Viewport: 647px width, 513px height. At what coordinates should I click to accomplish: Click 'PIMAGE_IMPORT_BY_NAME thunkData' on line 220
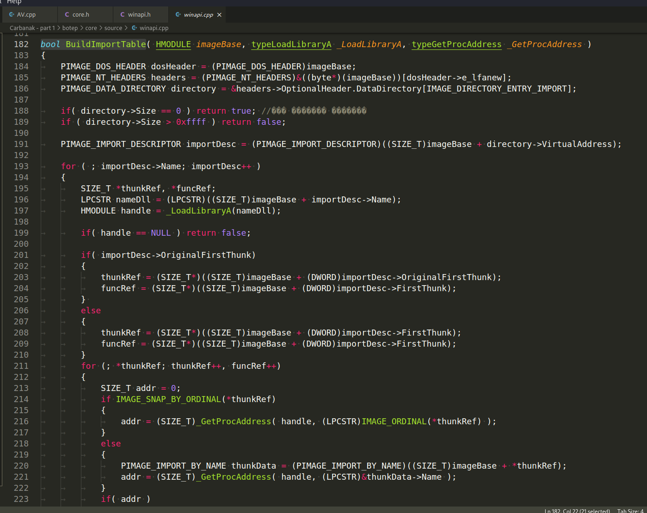point(198,466)
